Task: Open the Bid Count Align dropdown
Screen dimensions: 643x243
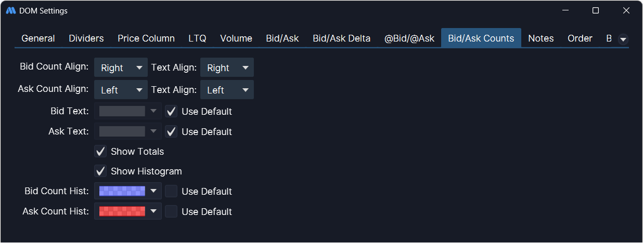Action: pyautogui.click(x=121, y=67)
